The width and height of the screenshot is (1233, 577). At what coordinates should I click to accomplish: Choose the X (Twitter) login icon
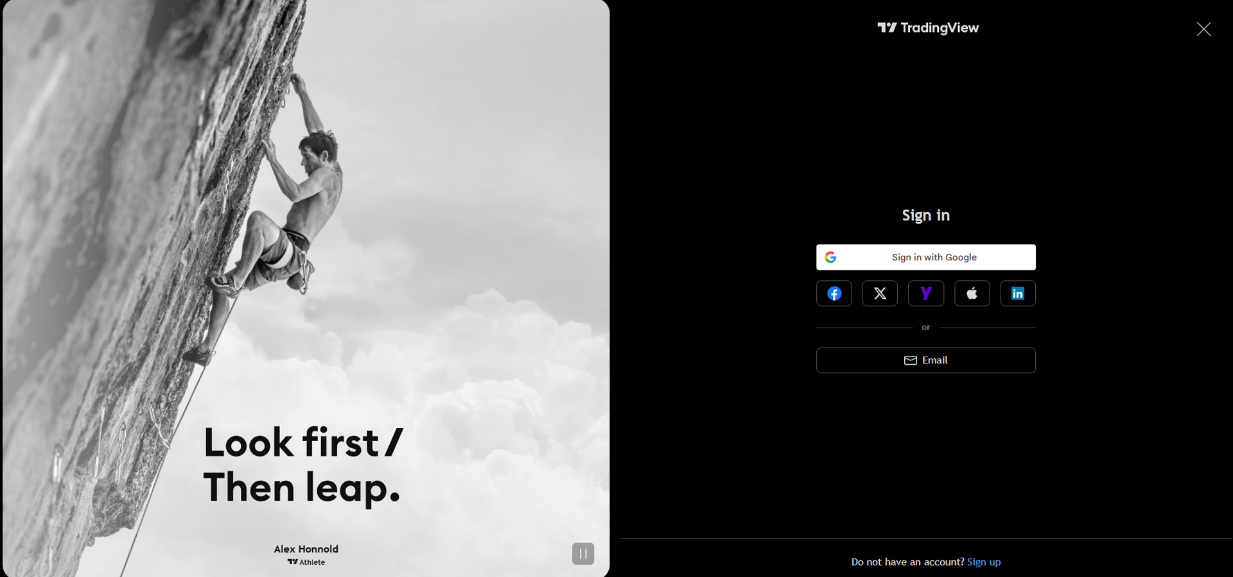pos(880,294)
